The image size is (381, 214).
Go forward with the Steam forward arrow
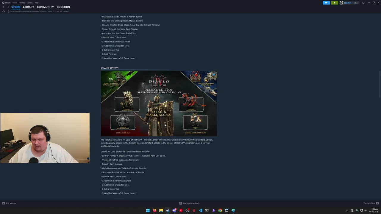[x=8, y=7]
